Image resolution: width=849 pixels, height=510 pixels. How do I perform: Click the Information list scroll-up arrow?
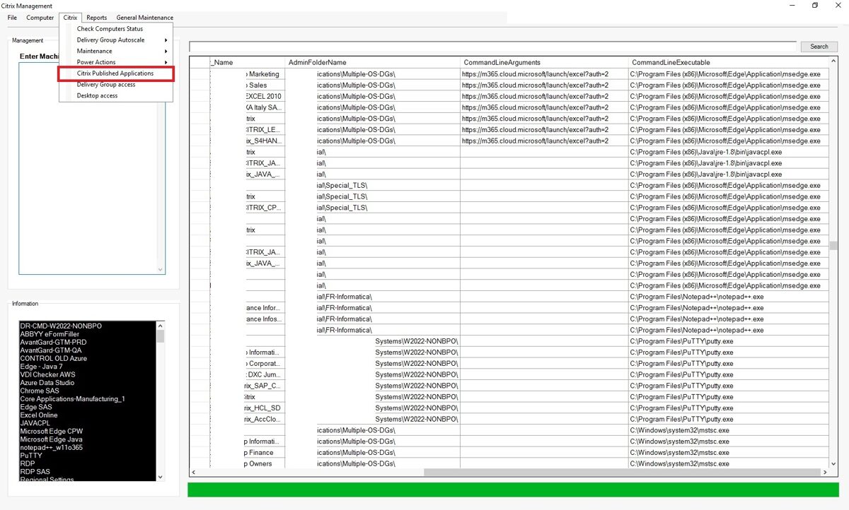[160, 326]
